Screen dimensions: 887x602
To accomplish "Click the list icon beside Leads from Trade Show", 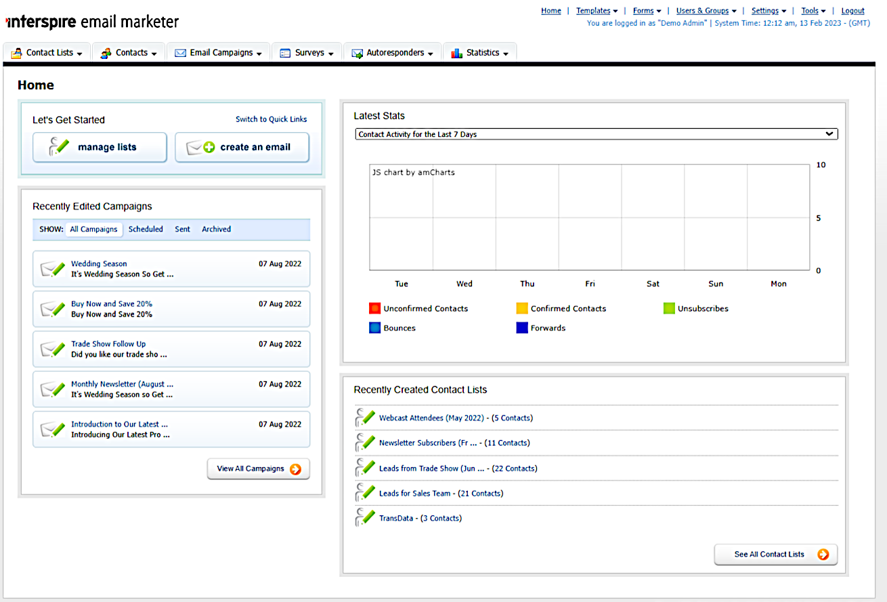I will [365, 467].
